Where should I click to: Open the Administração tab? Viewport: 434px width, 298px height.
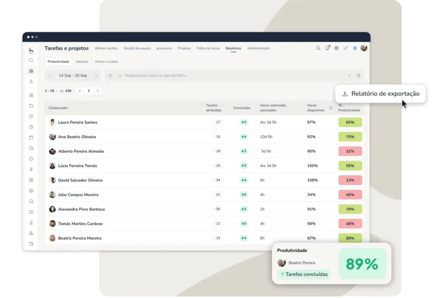[x=259, y=48]
